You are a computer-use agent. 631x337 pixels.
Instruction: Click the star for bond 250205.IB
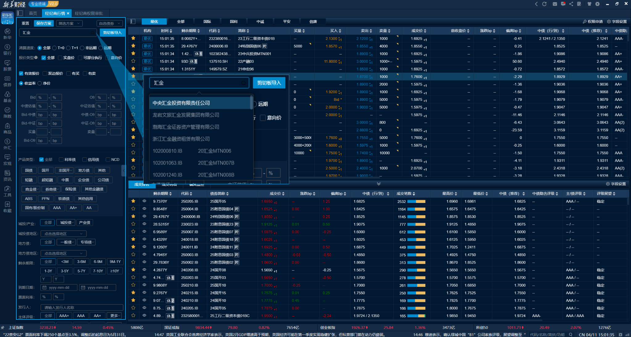(133, 201)
